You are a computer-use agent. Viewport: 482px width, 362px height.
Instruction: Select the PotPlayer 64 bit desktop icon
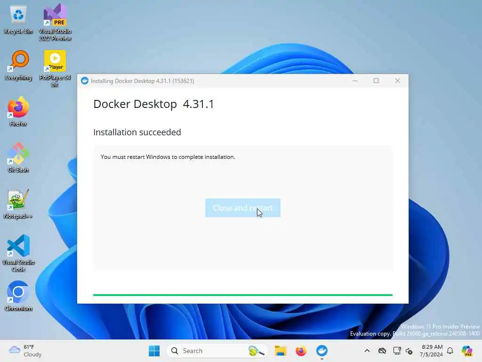55,68
